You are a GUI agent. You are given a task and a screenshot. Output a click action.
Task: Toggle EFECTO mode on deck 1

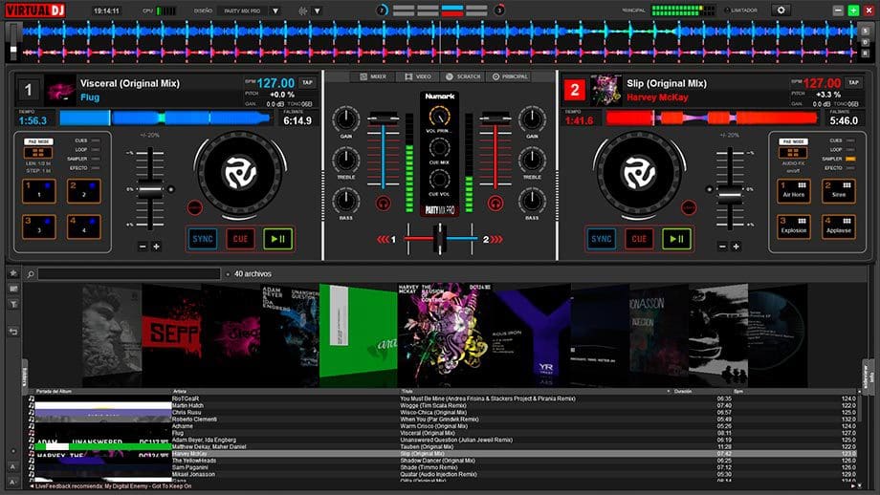point(84,167)
